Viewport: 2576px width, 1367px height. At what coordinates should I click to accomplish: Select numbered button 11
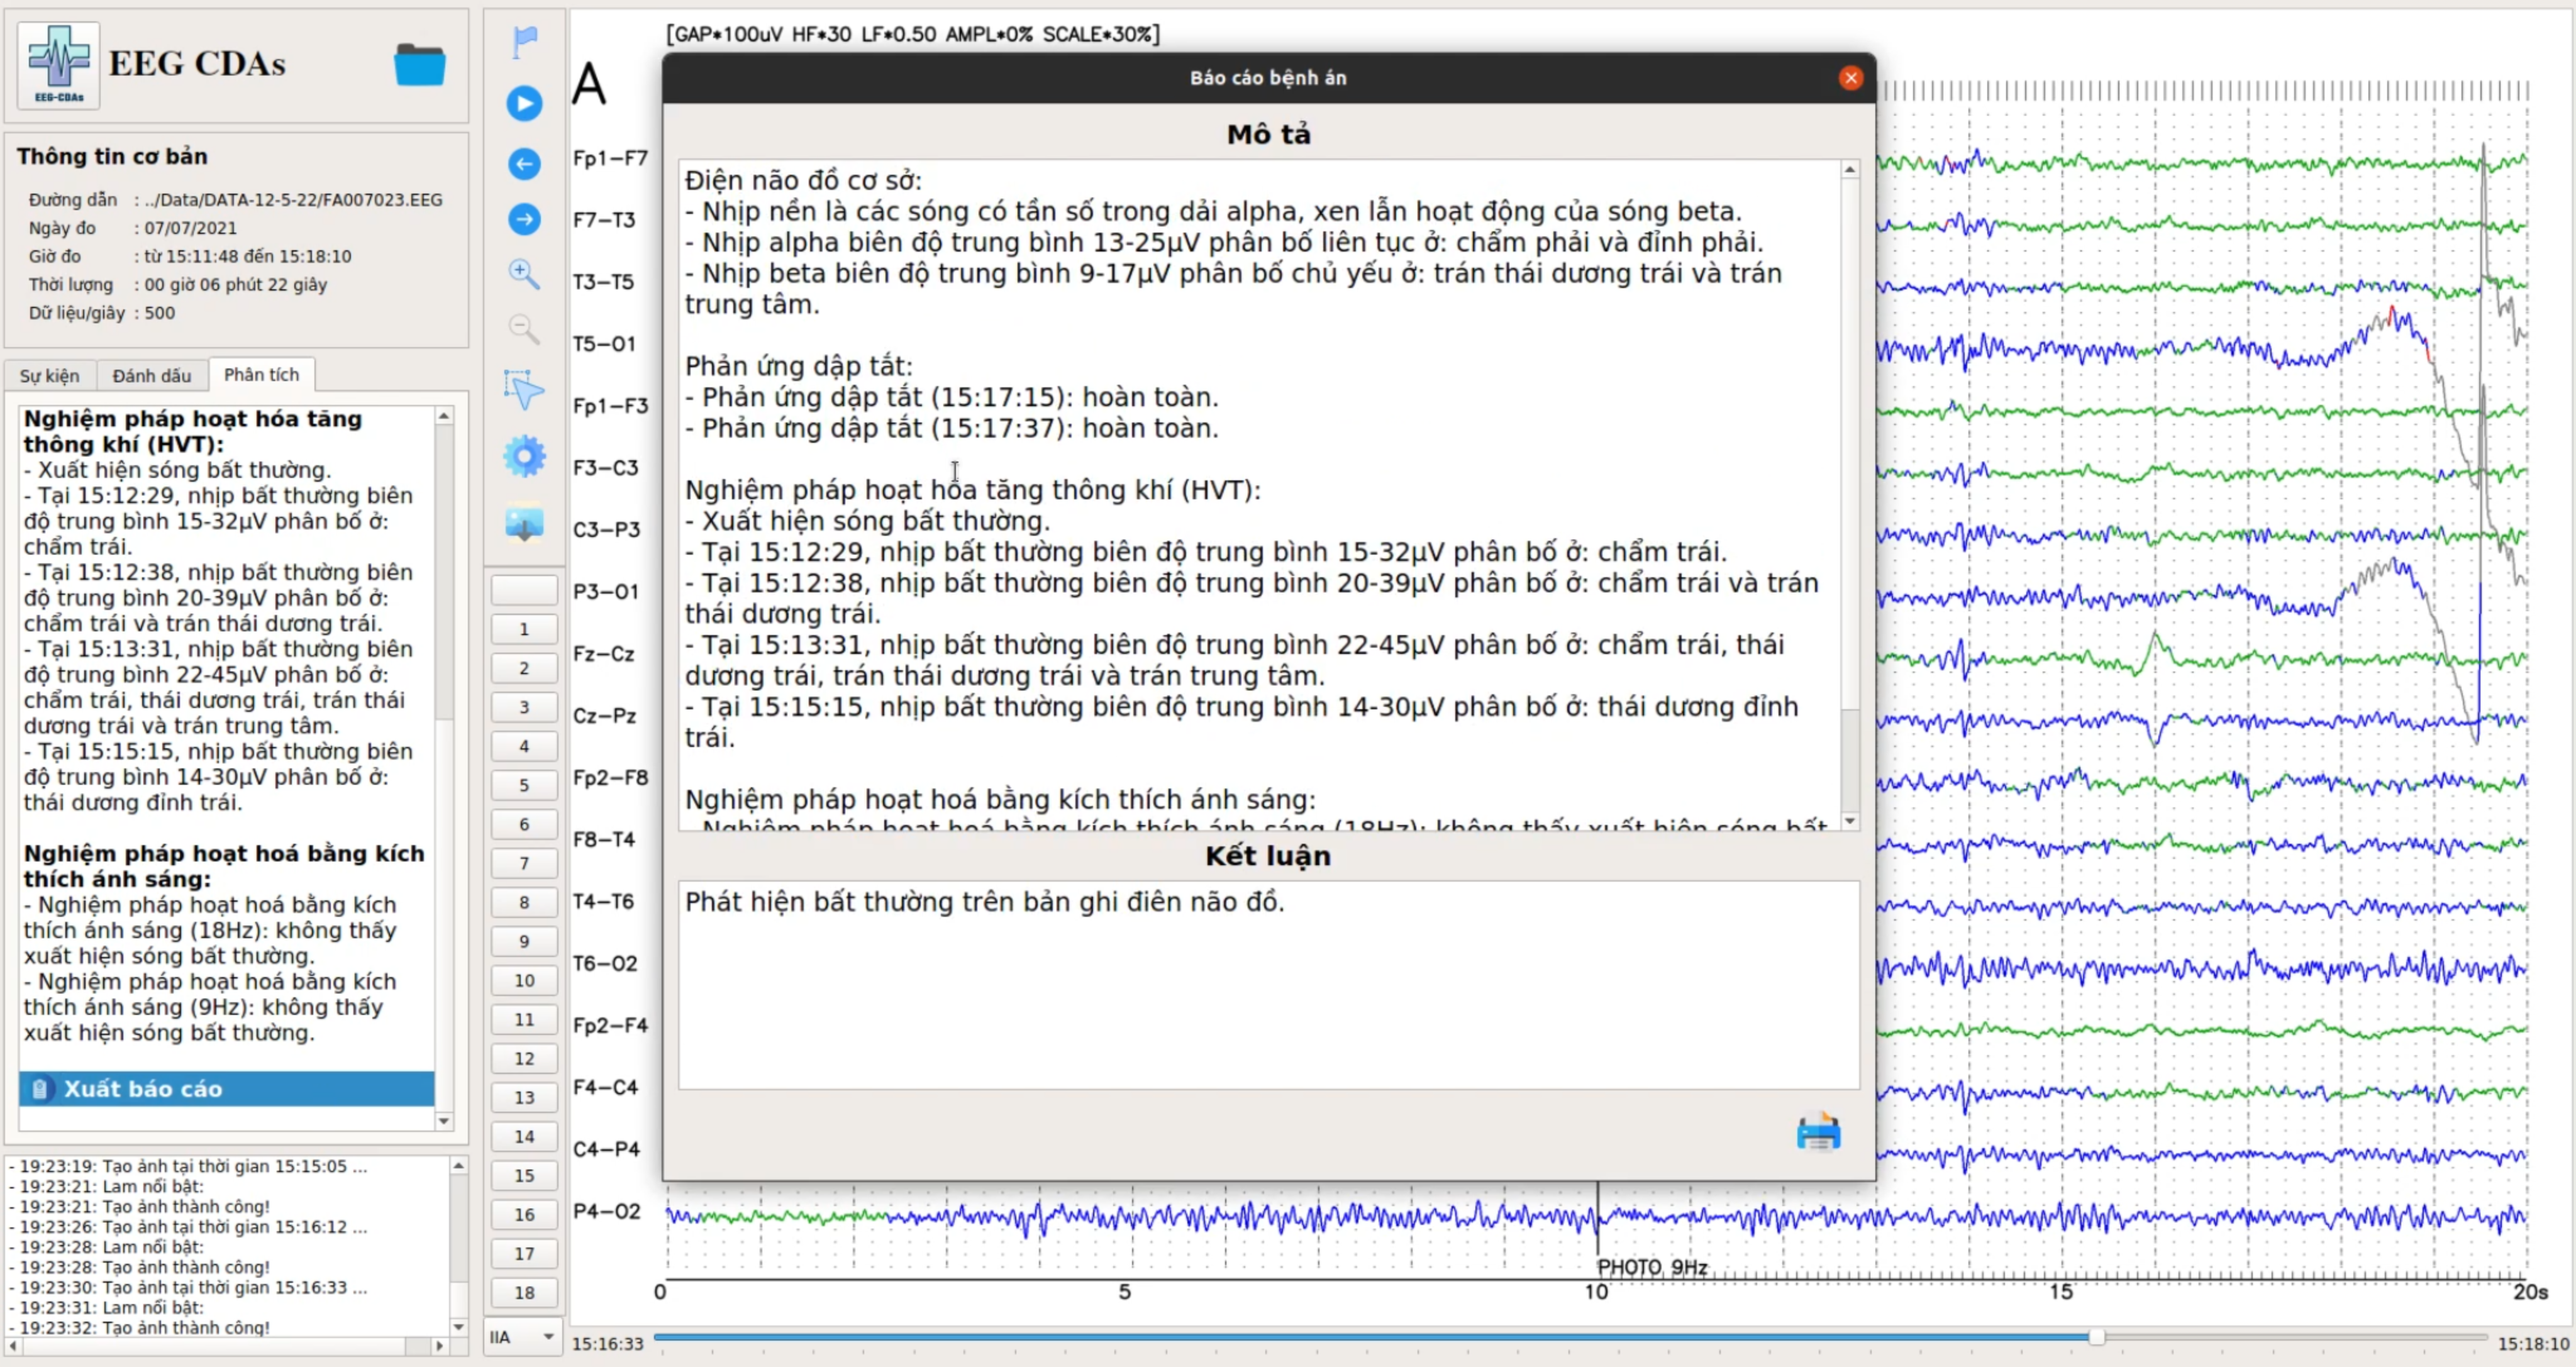(x=524, y=1019)
